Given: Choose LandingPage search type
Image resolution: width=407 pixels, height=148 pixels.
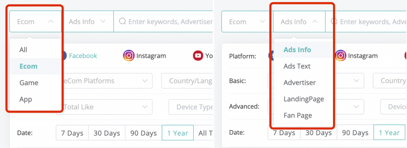Looking at the screenshot, I should click(x=303, y=99).
